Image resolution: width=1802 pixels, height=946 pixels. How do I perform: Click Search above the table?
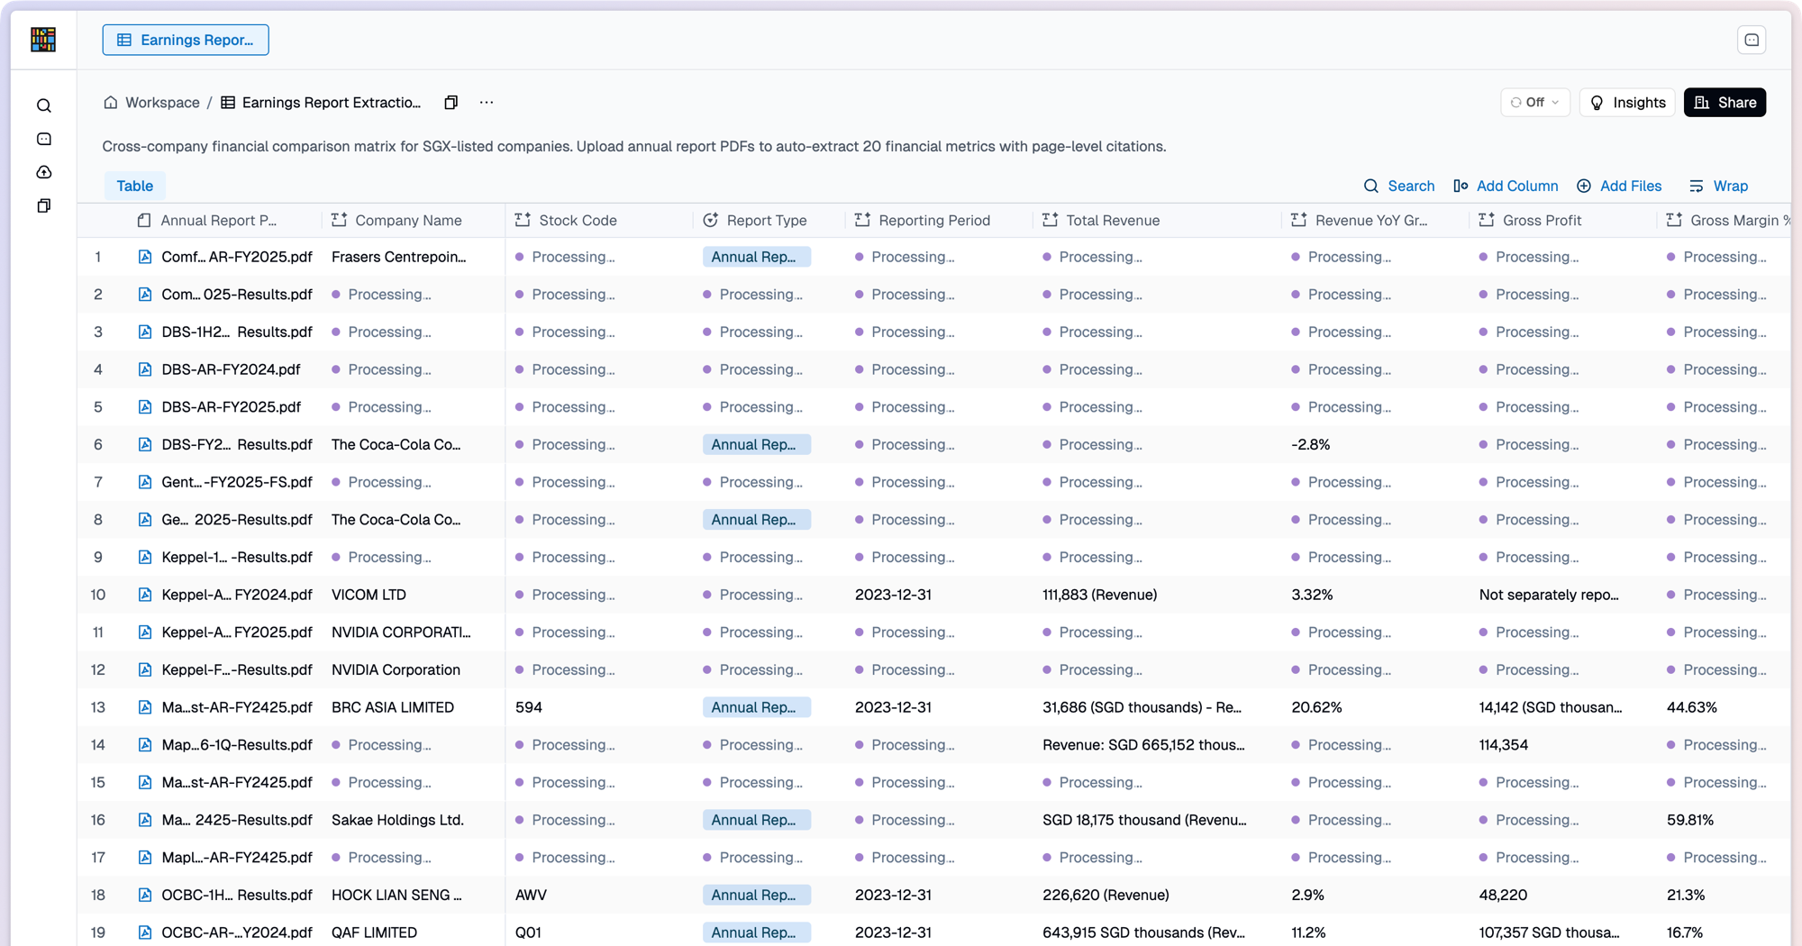point(1398,186)
